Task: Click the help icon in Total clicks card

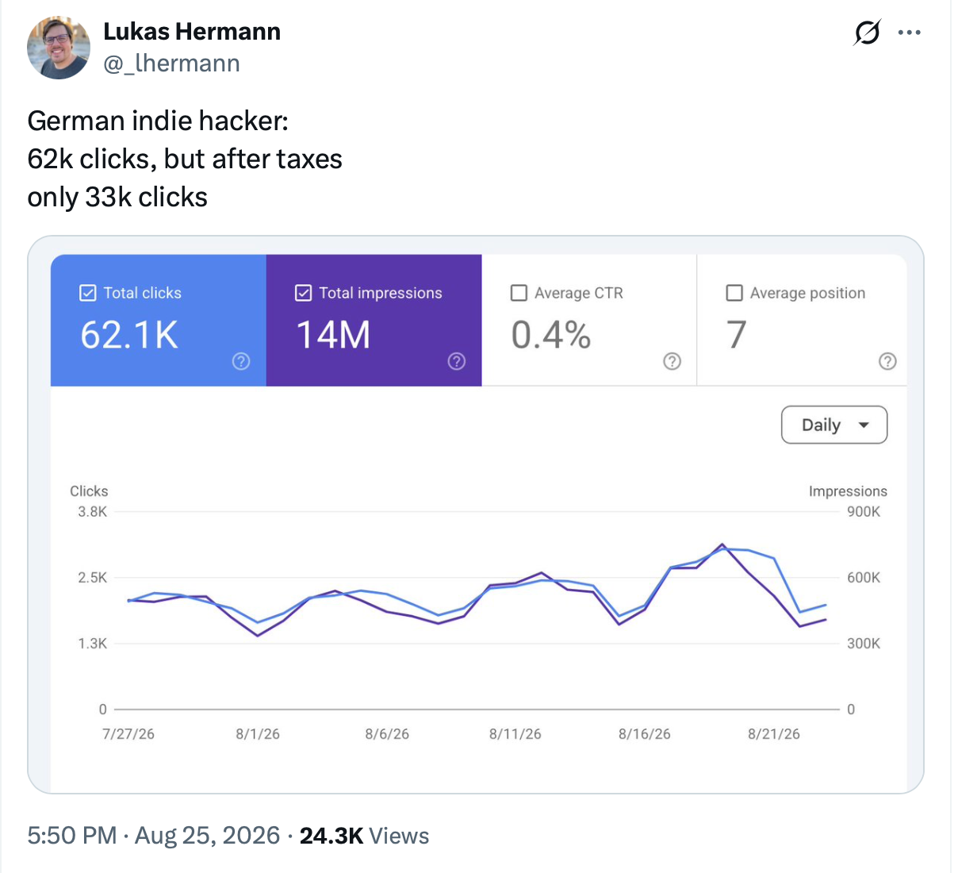Action: tap(241, 361)
